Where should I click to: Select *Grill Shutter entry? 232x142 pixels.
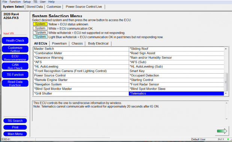point(81,93)
